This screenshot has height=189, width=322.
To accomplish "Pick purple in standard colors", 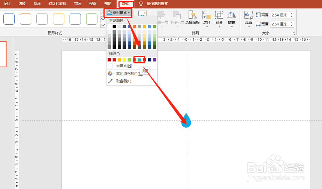I will tap(154, 60).
